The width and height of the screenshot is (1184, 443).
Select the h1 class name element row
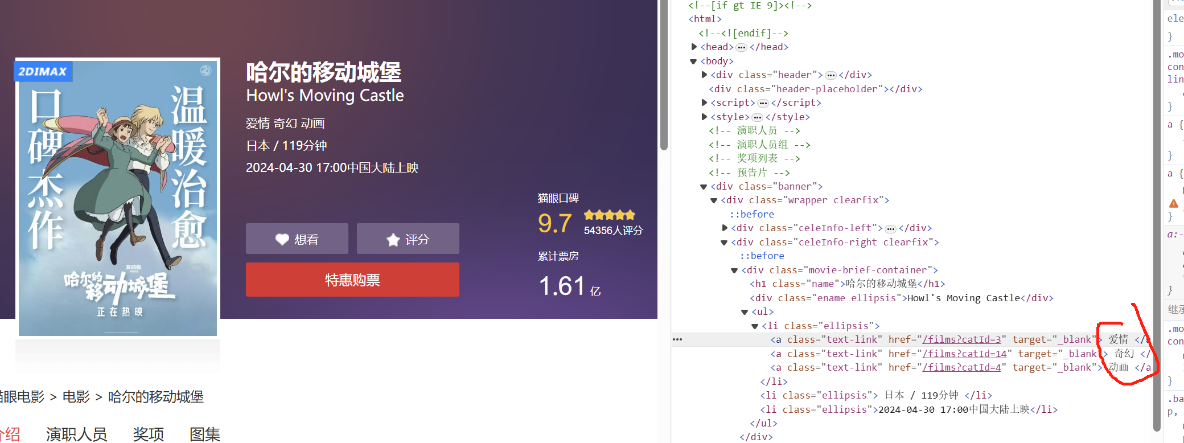pyautogui.click(x=847, y=284)
